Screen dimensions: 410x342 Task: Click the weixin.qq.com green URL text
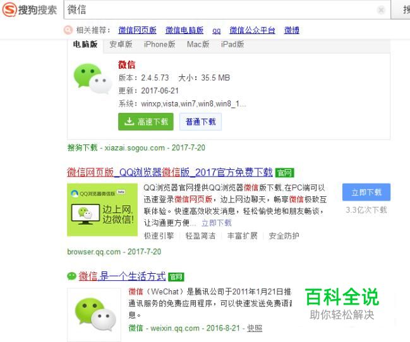click(174, 328)
